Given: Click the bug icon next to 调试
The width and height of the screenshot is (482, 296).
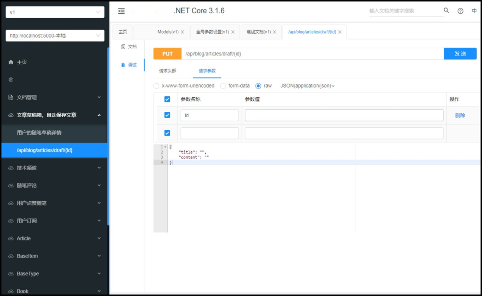Looking at the screenshot, I should point(123,65).
